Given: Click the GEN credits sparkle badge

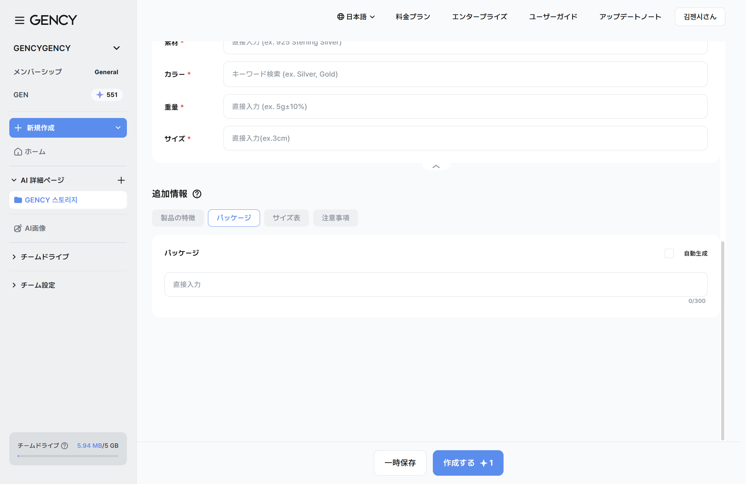Looking at the screenshot, I should coord(107,95).
